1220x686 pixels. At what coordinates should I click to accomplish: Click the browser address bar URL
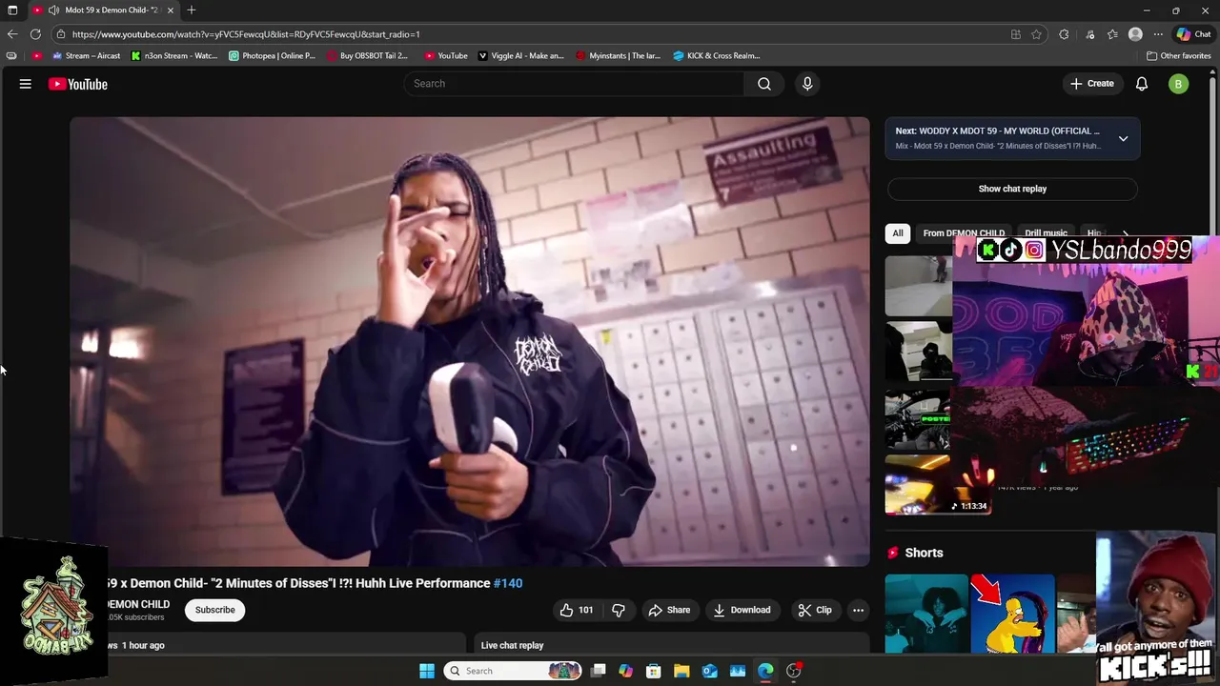[x=246, y=34]
